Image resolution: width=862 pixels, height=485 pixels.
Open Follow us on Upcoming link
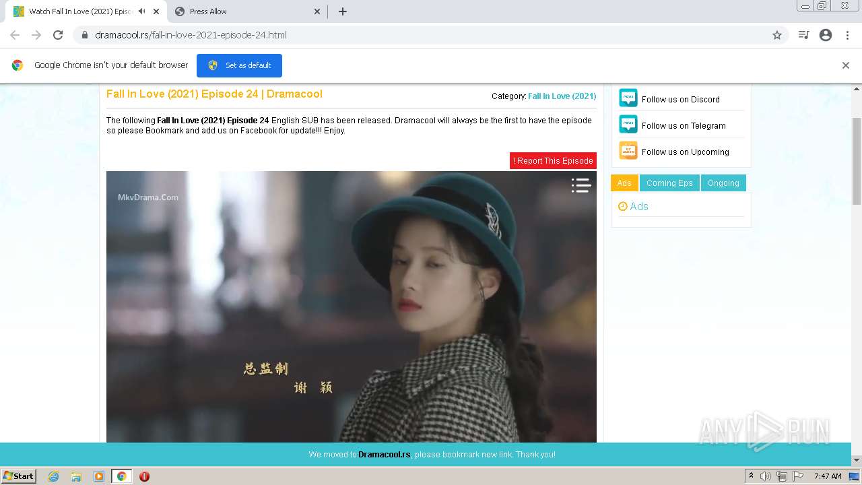coord(685,152)
